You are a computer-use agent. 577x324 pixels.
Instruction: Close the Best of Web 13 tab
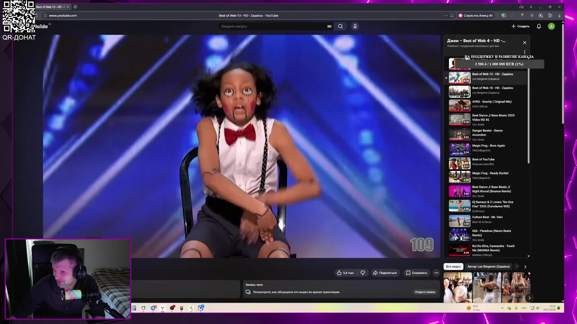pyautogui.click(x=68, y=7)
